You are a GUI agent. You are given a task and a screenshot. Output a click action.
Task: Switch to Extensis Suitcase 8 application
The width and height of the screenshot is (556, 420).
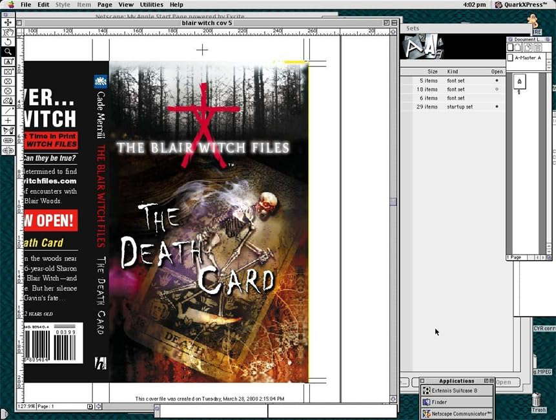[x=457, y=390]
